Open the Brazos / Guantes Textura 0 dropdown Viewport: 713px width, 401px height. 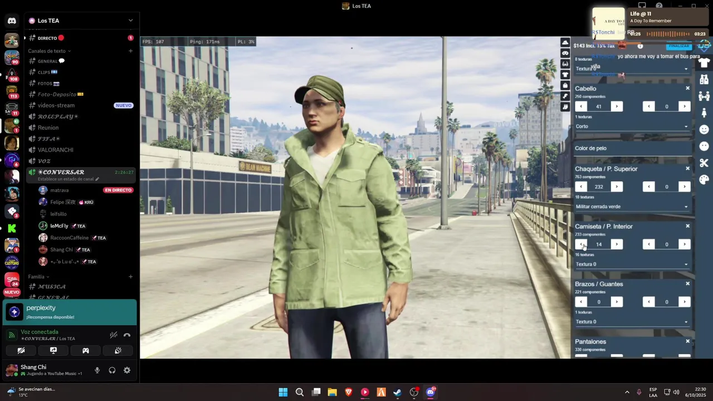[x=632, y=321]
